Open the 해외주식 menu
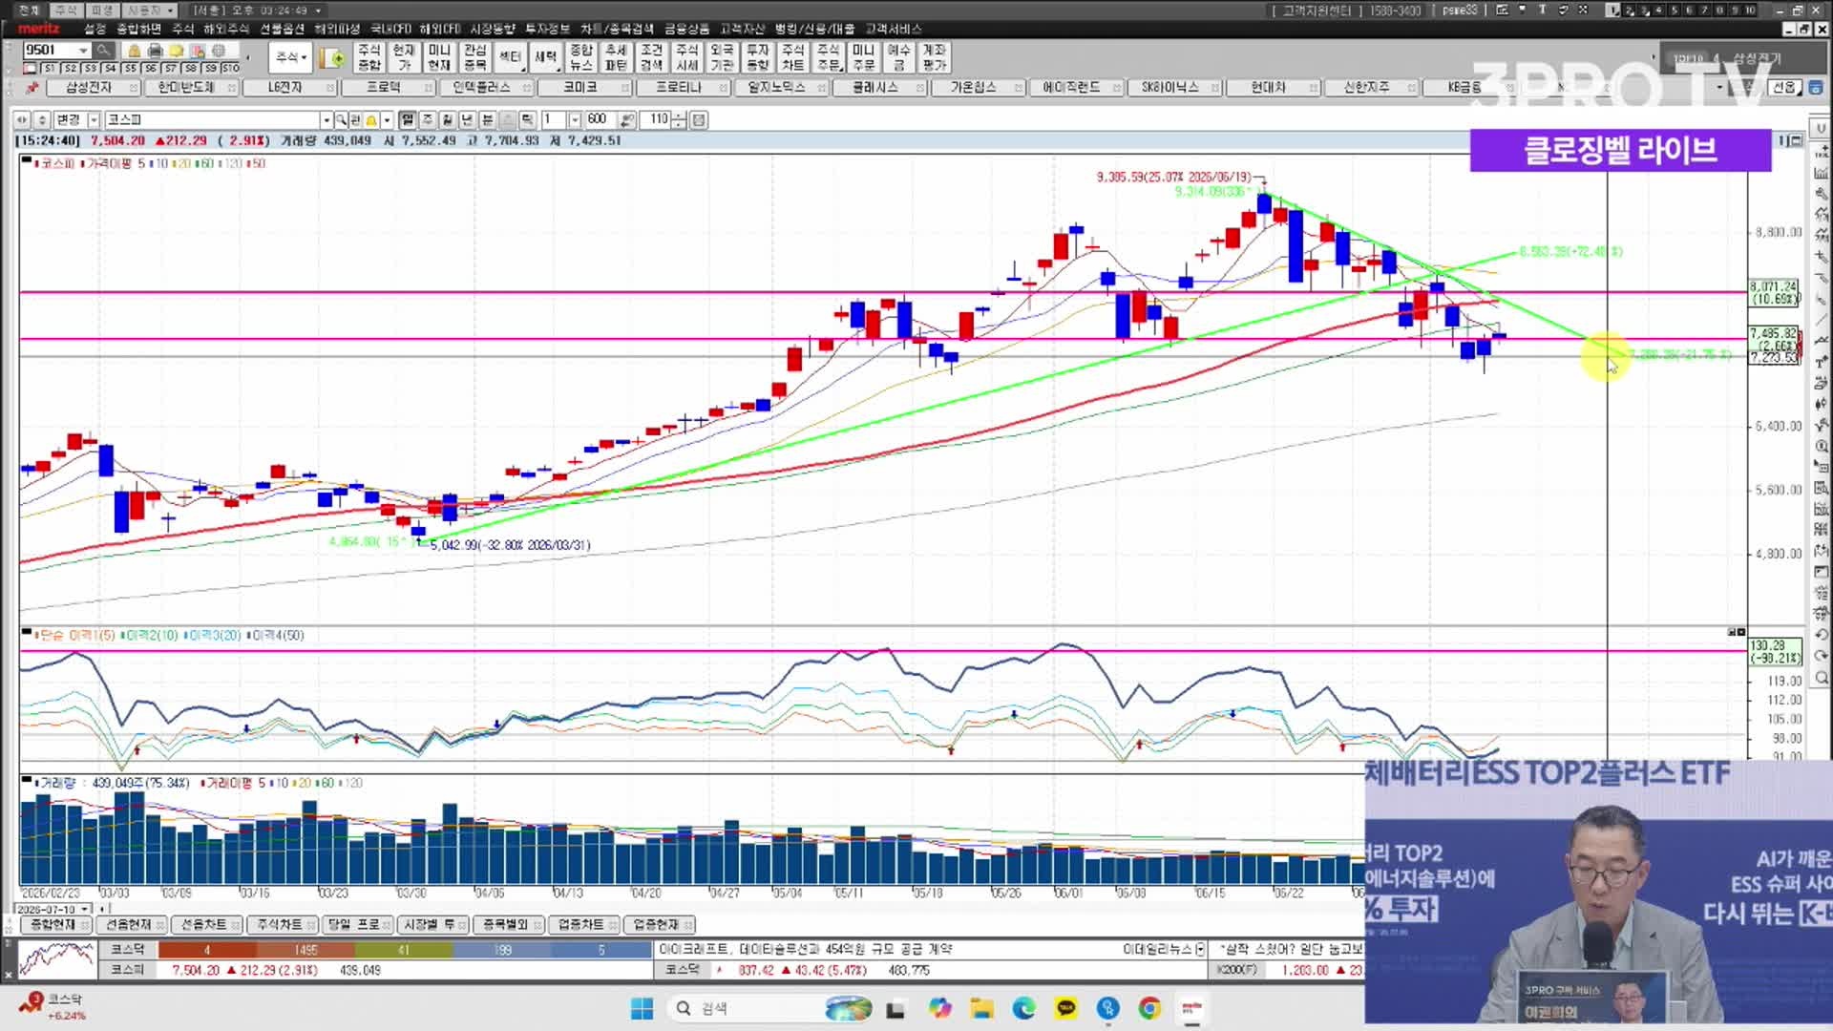The height and width of the screenshot is (1031, 1833). [225, 30]
